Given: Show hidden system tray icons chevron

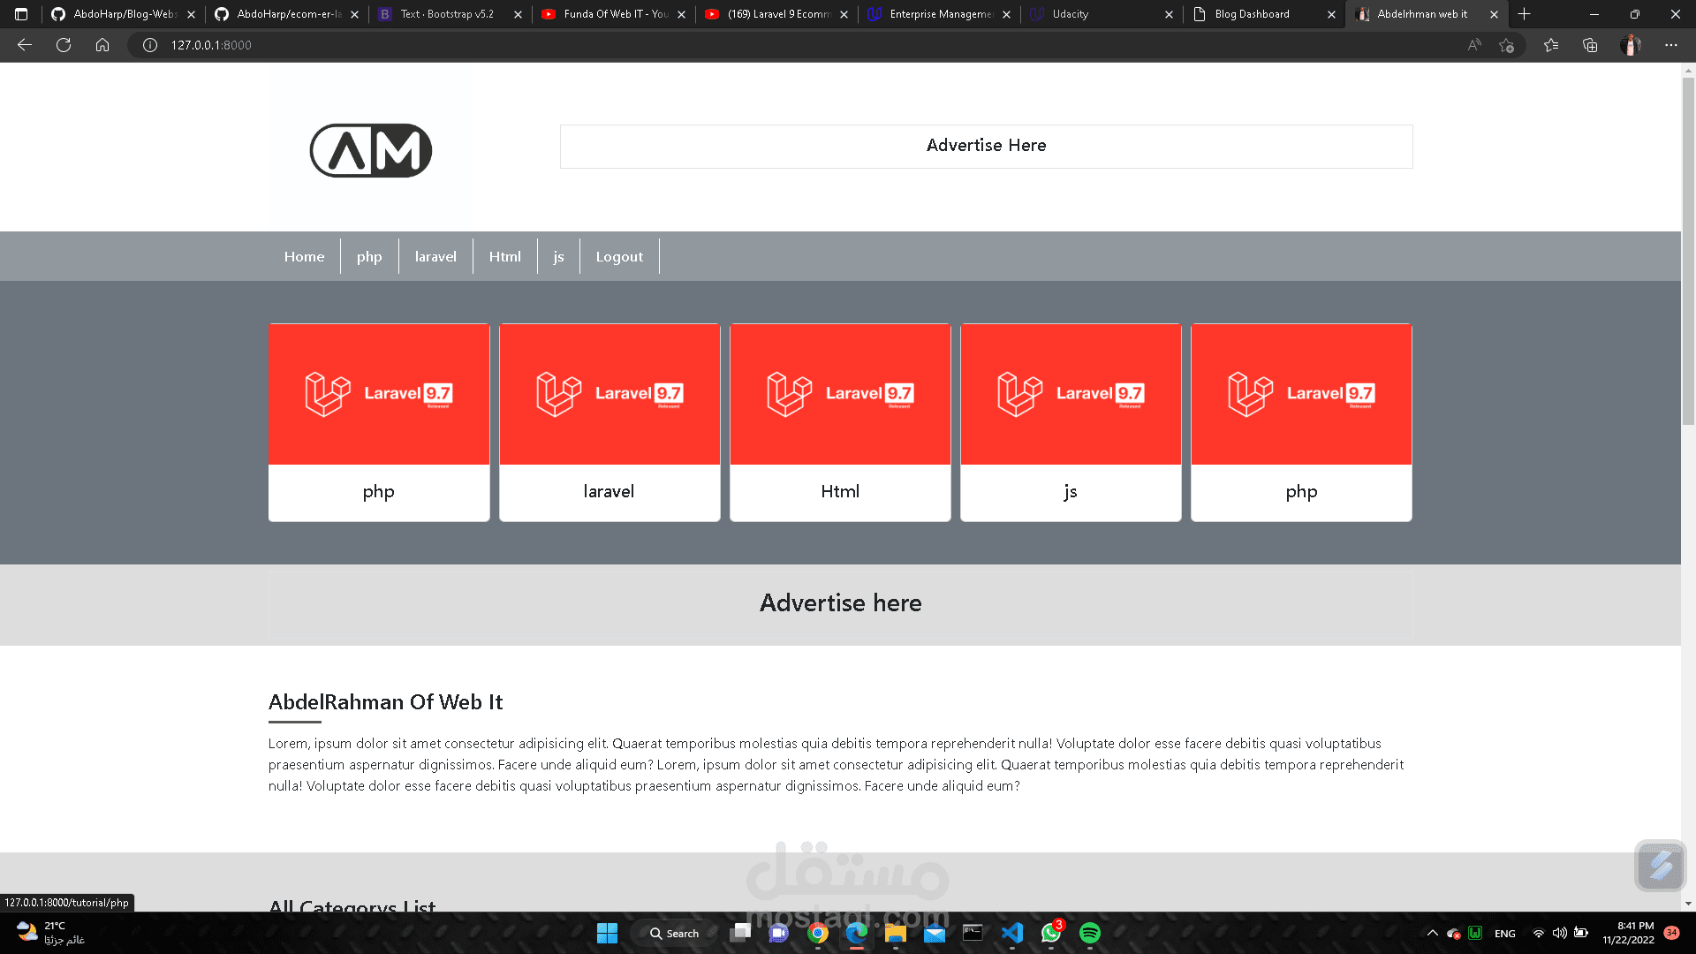Looking at the screenshot, I should [1432, 933].
